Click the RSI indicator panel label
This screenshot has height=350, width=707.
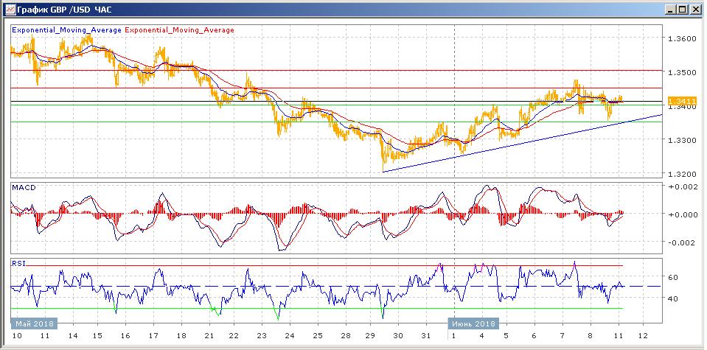click(18, 262)
